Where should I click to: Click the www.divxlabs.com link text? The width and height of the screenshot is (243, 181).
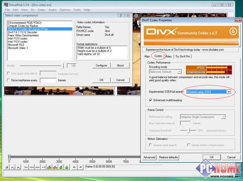coord(213,49)
